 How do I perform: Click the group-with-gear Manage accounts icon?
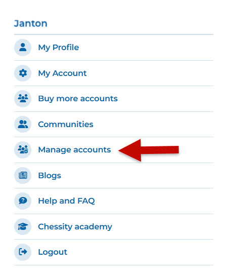[x=23, y=149]
